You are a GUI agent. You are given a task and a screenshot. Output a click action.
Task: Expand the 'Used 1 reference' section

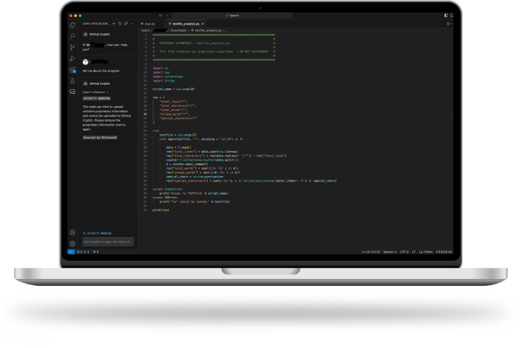coord(96,92)
